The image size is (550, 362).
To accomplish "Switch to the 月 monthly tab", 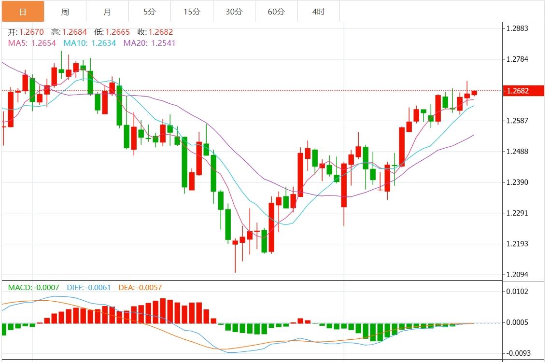I will 107,12.
